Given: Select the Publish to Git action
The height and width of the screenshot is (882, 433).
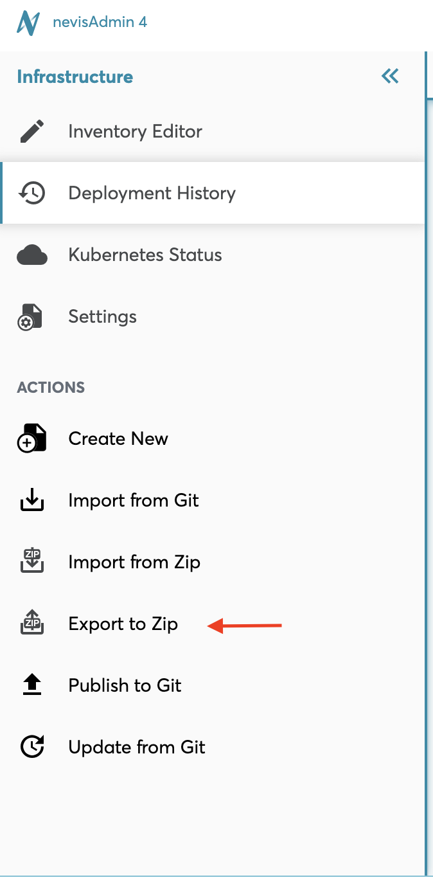Looking at the screenshot, I should pyautogui.click(x=125, y=686).
